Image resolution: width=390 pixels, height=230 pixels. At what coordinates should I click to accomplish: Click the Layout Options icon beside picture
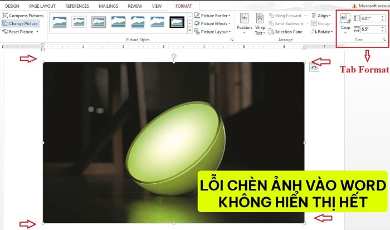click(x=314, y=67)
